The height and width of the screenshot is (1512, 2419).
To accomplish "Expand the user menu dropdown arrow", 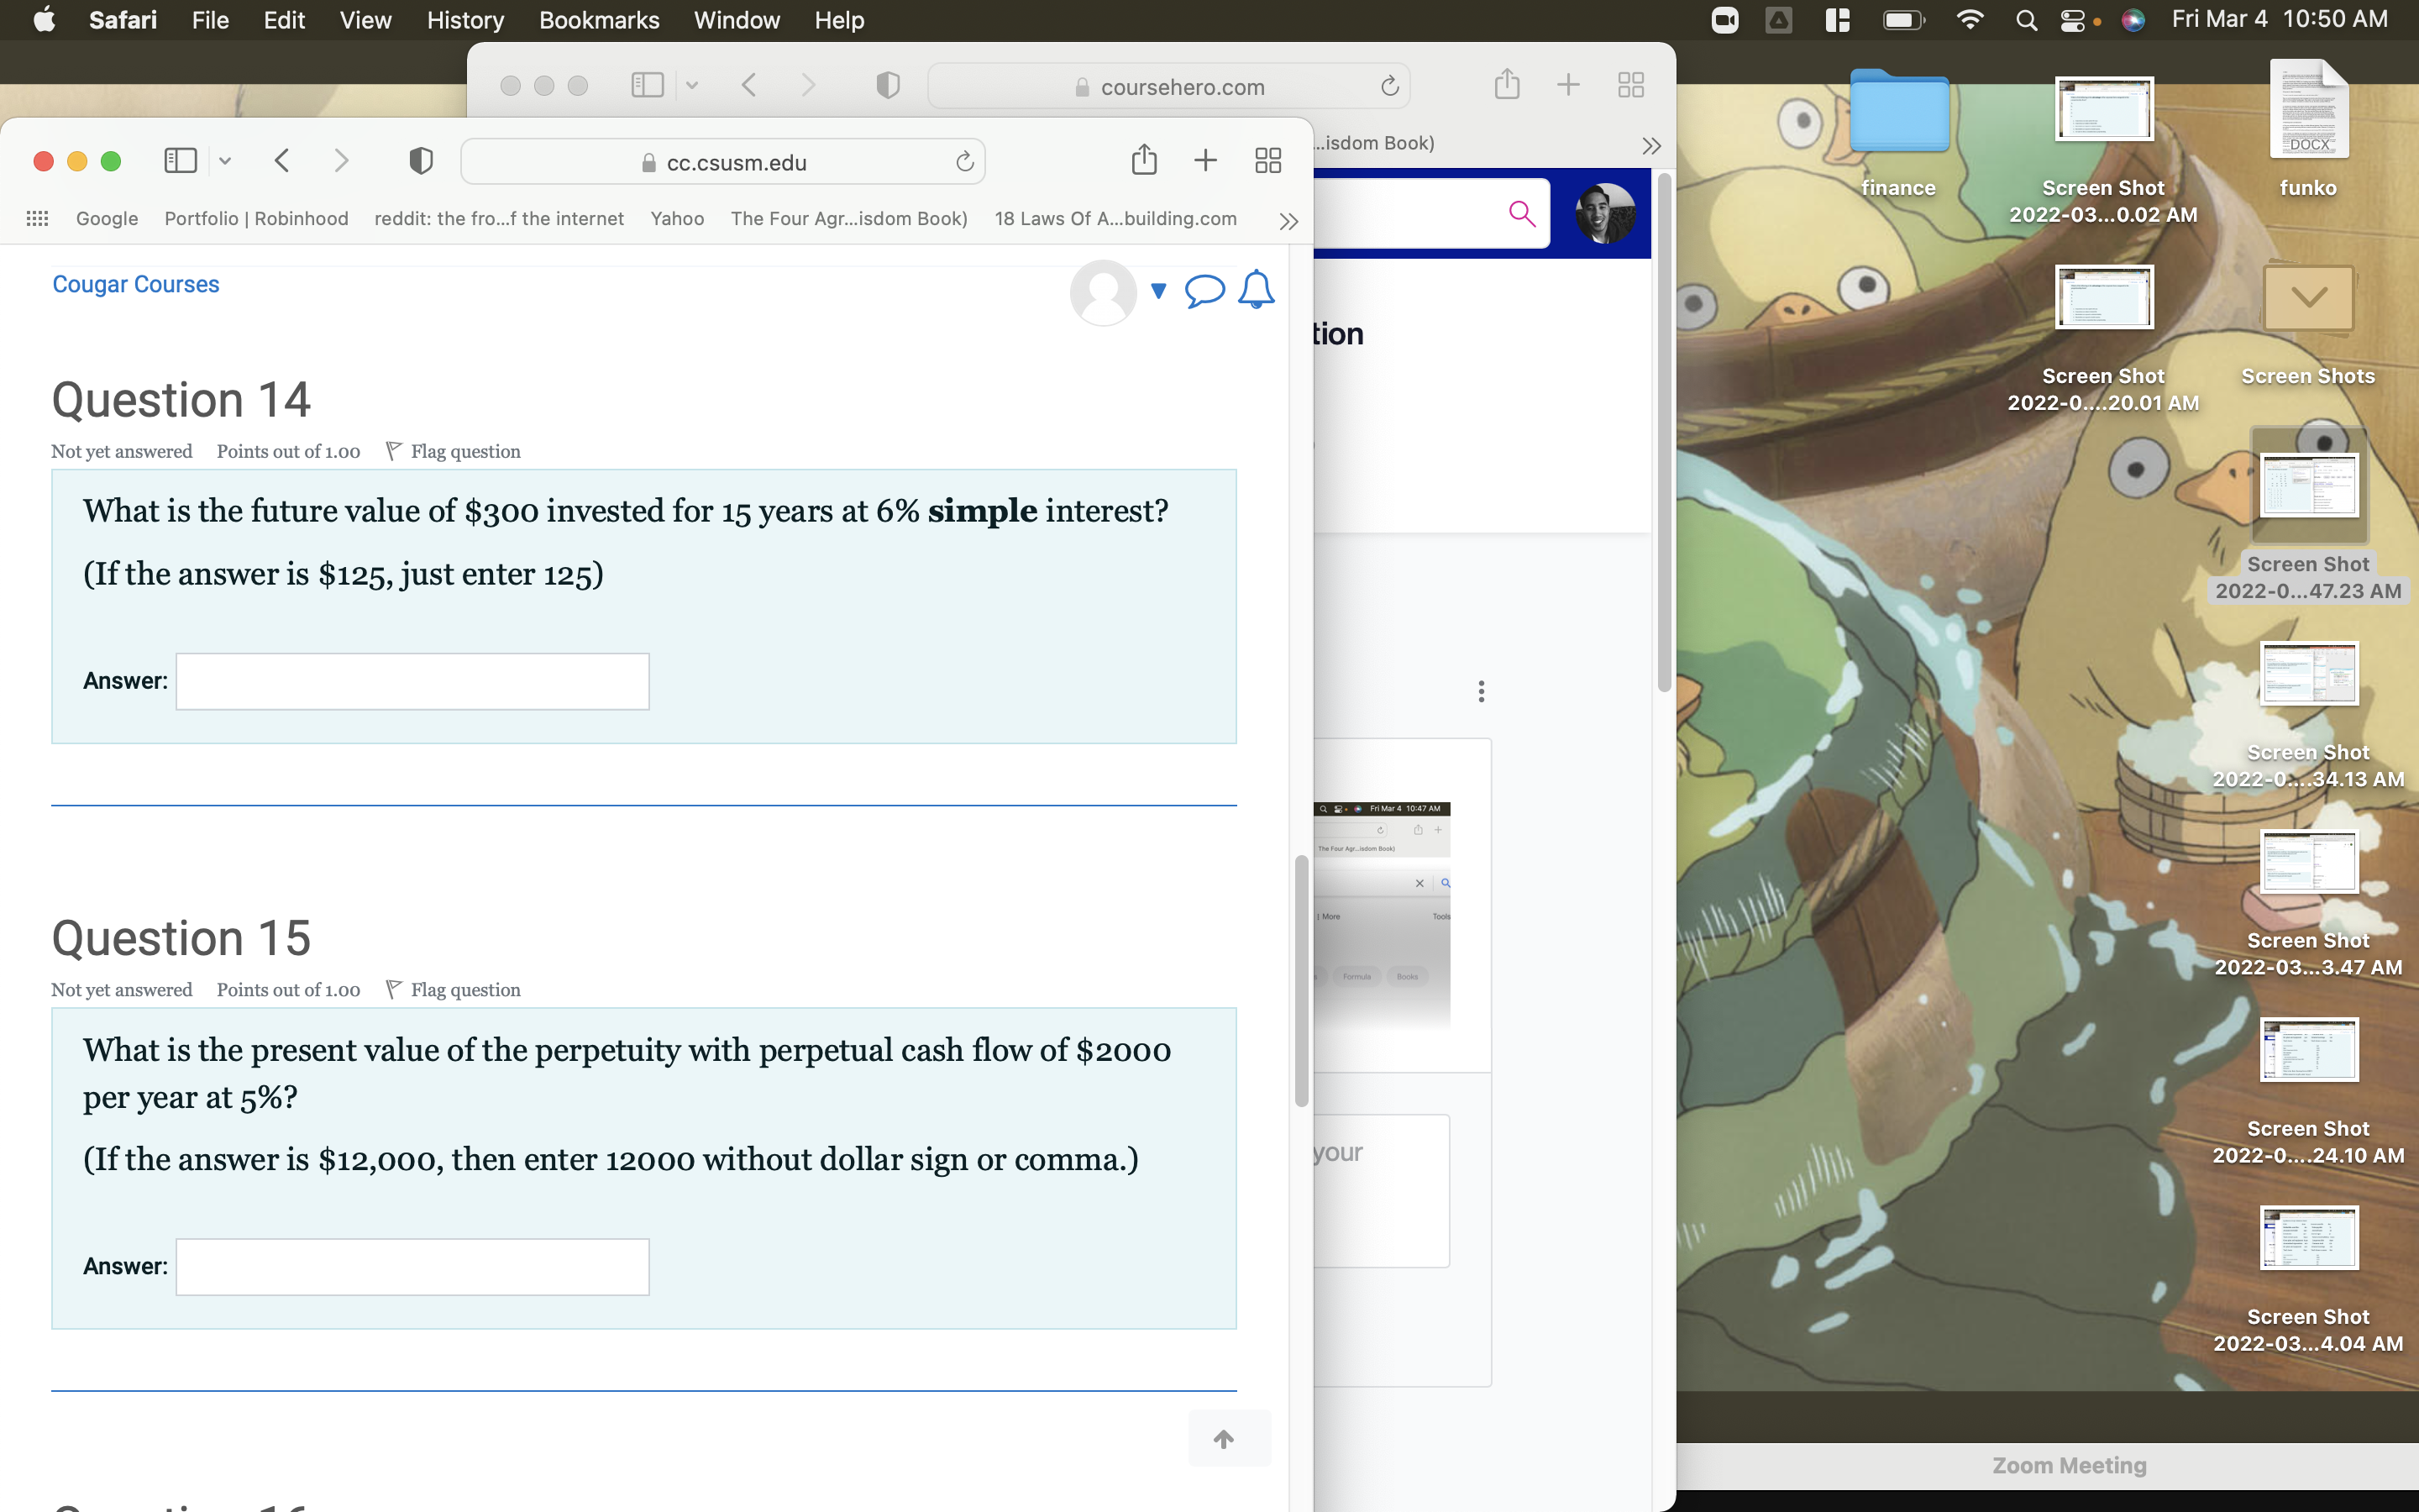I will 1158,291.
